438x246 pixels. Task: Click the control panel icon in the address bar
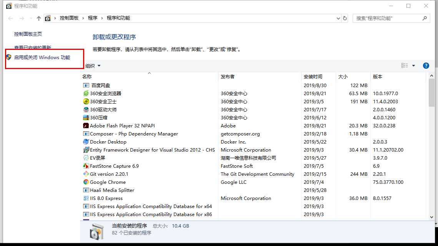pos(48,18)
